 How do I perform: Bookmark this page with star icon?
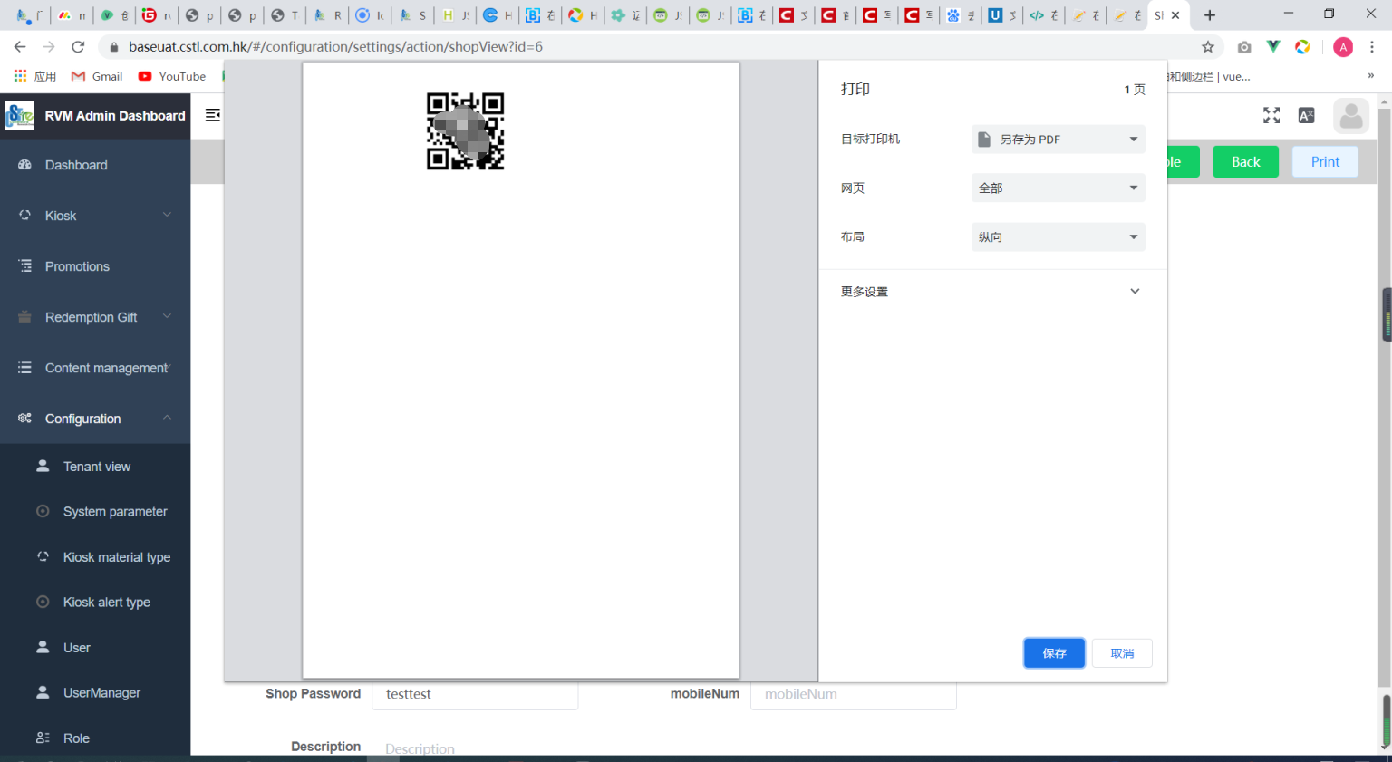click(x=1208, y=47)
